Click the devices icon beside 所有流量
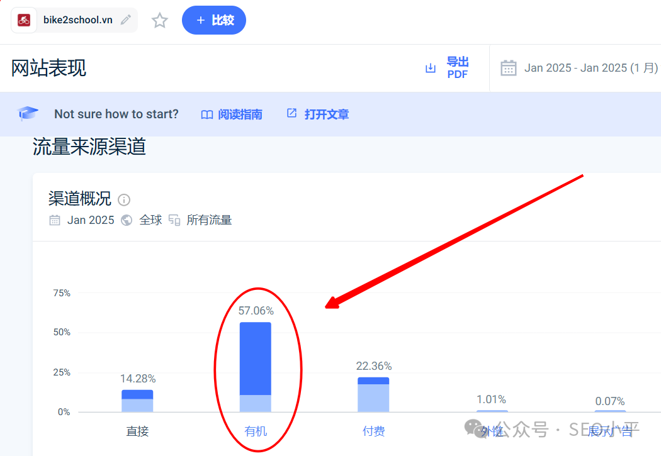 pos(174,220)
